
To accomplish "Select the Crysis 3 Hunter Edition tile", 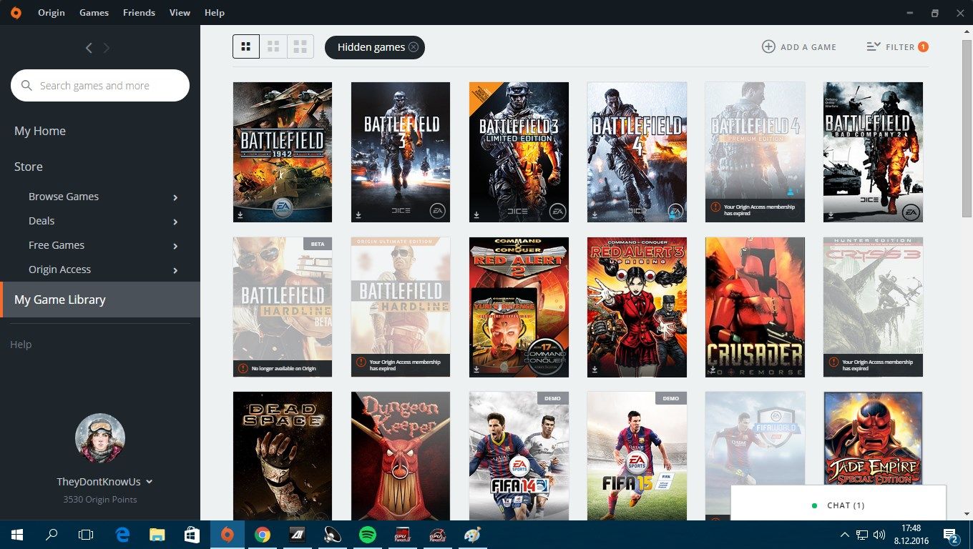I will pyautogui.click(x=873, y=307).
